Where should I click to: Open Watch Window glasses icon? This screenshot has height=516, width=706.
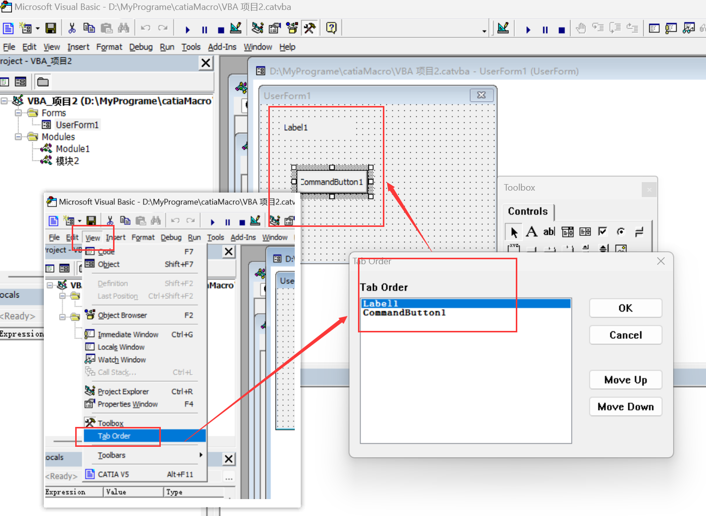(x=689, y=28)
